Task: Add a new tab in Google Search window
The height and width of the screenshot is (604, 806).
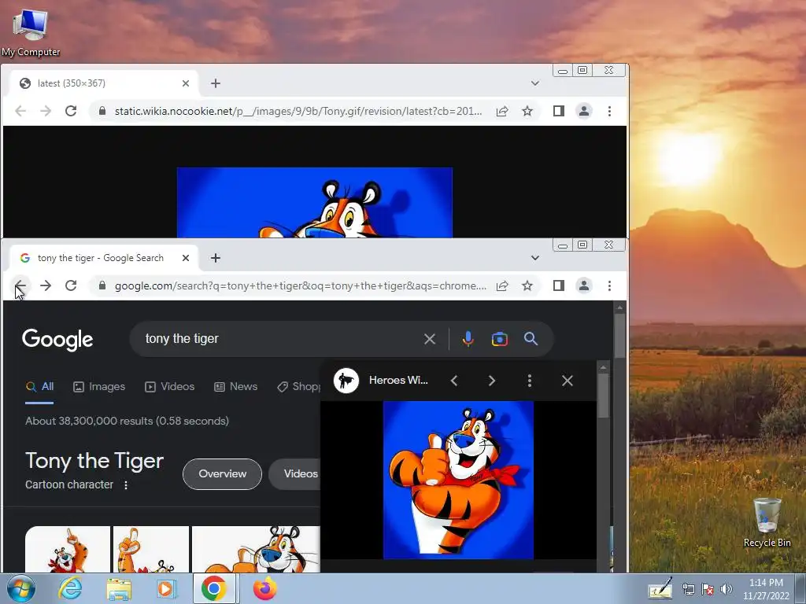Action: click(216, 258)
